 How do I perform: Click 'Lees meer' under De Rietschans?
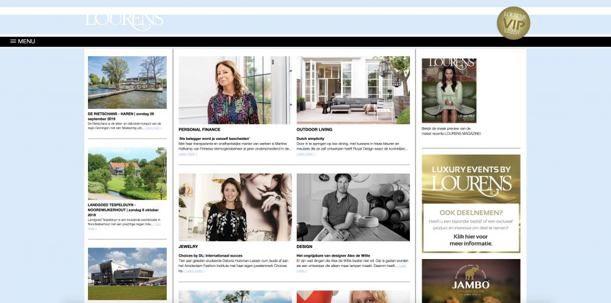click(x=154, y=128)
